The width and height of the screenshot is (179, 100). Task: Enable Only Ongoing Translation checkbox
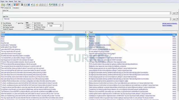[x=2, y=27]
